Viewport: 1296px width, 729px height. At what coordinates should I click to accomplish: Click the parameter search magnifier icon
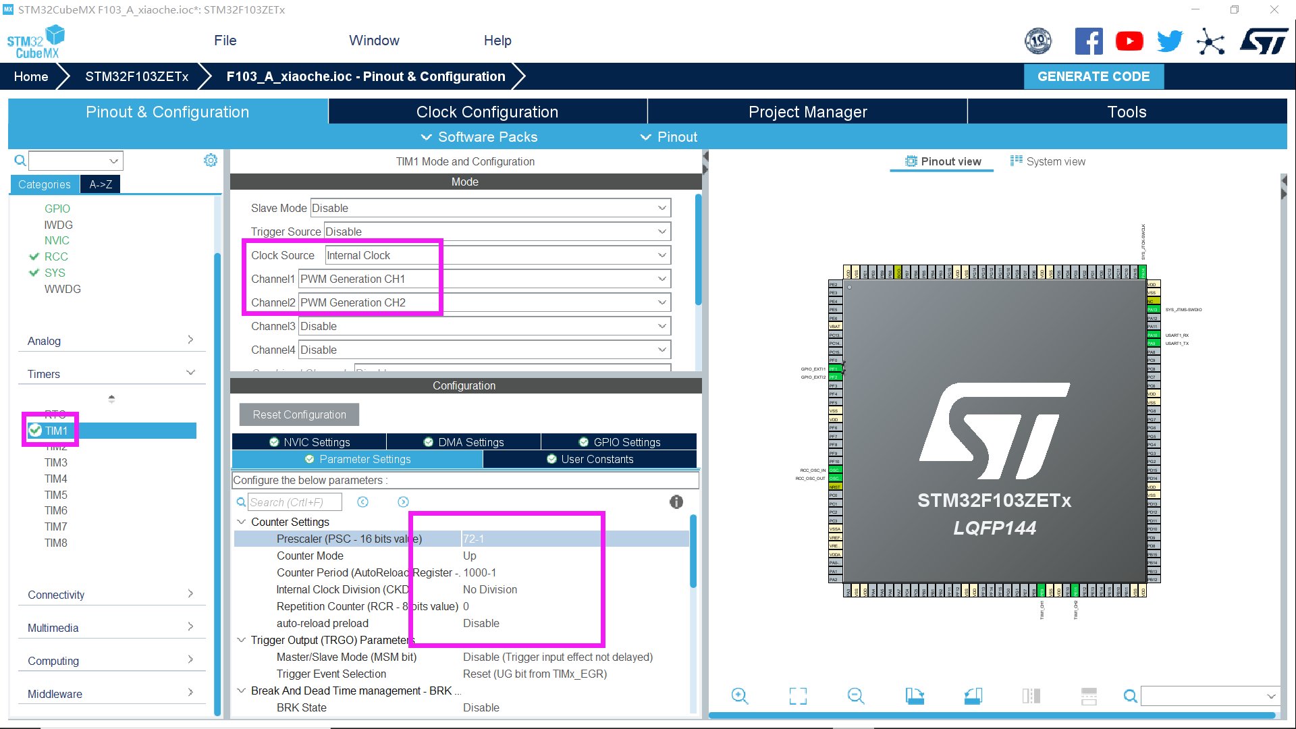[241, 502]
